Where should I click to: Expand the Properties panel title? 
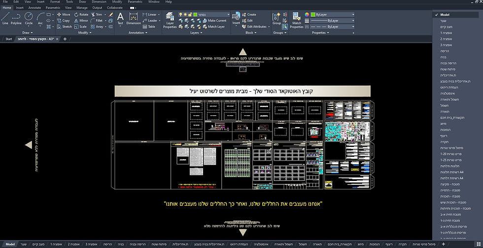click(320, 33)
